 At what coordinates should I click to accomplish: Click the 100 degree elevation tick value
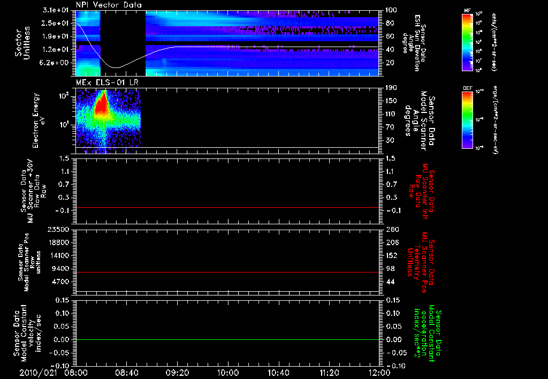click(x=391, y=10)
